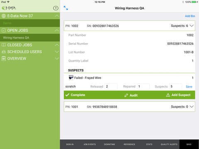Click the Serial Number row label

(78, 44)
